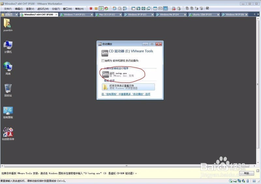Click the Unity mode toolbar icon
This screenshot has width=261, height=184.
pos(148,8)
